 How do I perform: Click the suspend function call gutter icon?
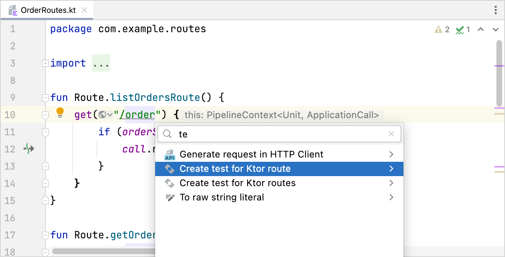pos(29,149)
